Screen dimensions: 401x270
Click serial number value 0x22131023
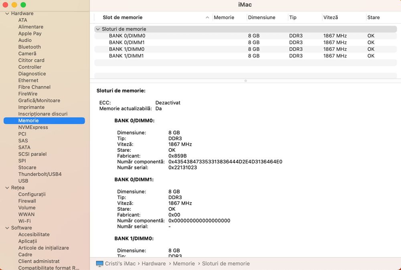click(182, 167)
